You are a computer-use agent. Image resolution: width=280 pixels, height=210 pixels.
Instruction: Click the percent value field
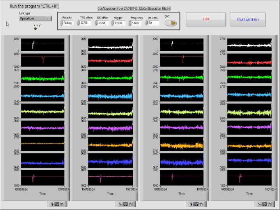pos(154,23)
